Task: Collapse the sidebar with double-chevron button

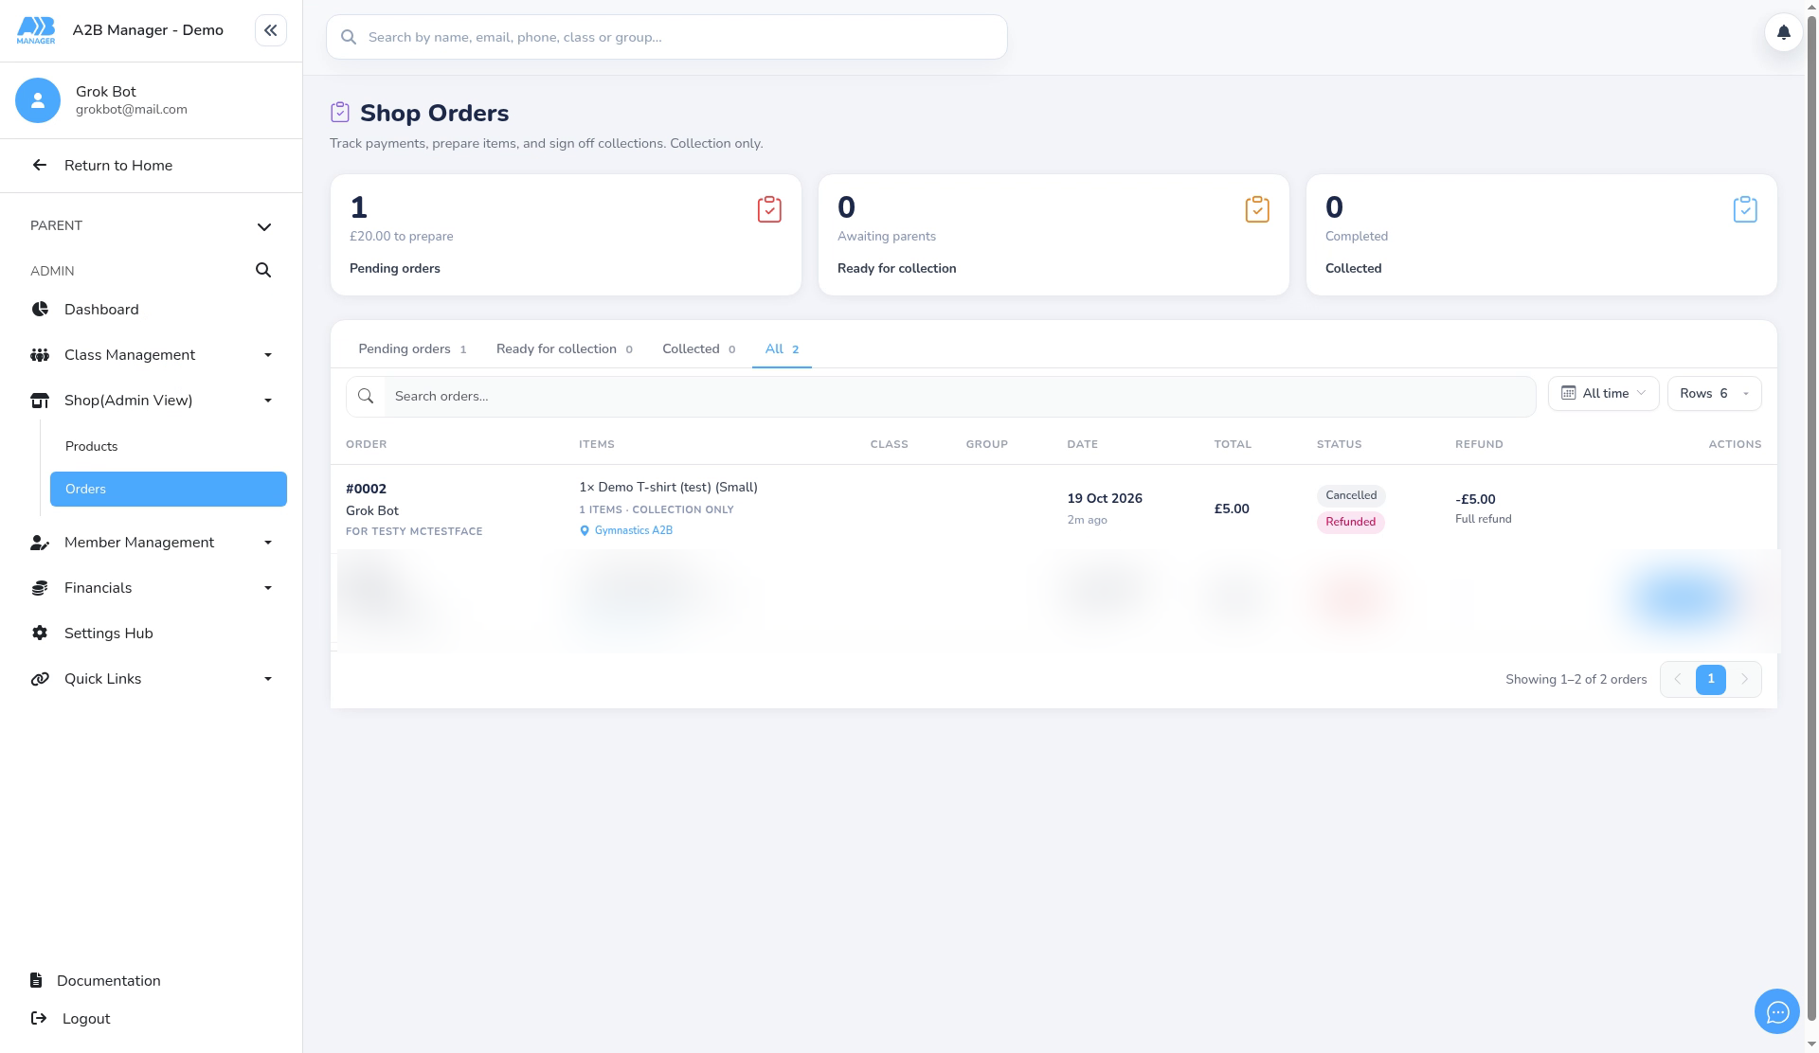Action: point(271,30)
